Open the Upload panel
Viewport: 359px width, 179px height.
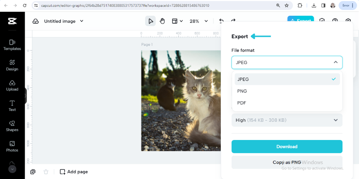pos(12,86)
